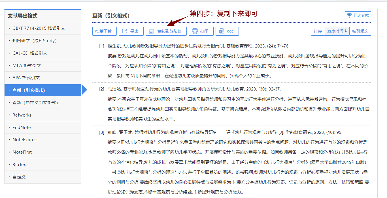Click the printer icon for 打印
The image size is (387, 198).
[195, 31]
